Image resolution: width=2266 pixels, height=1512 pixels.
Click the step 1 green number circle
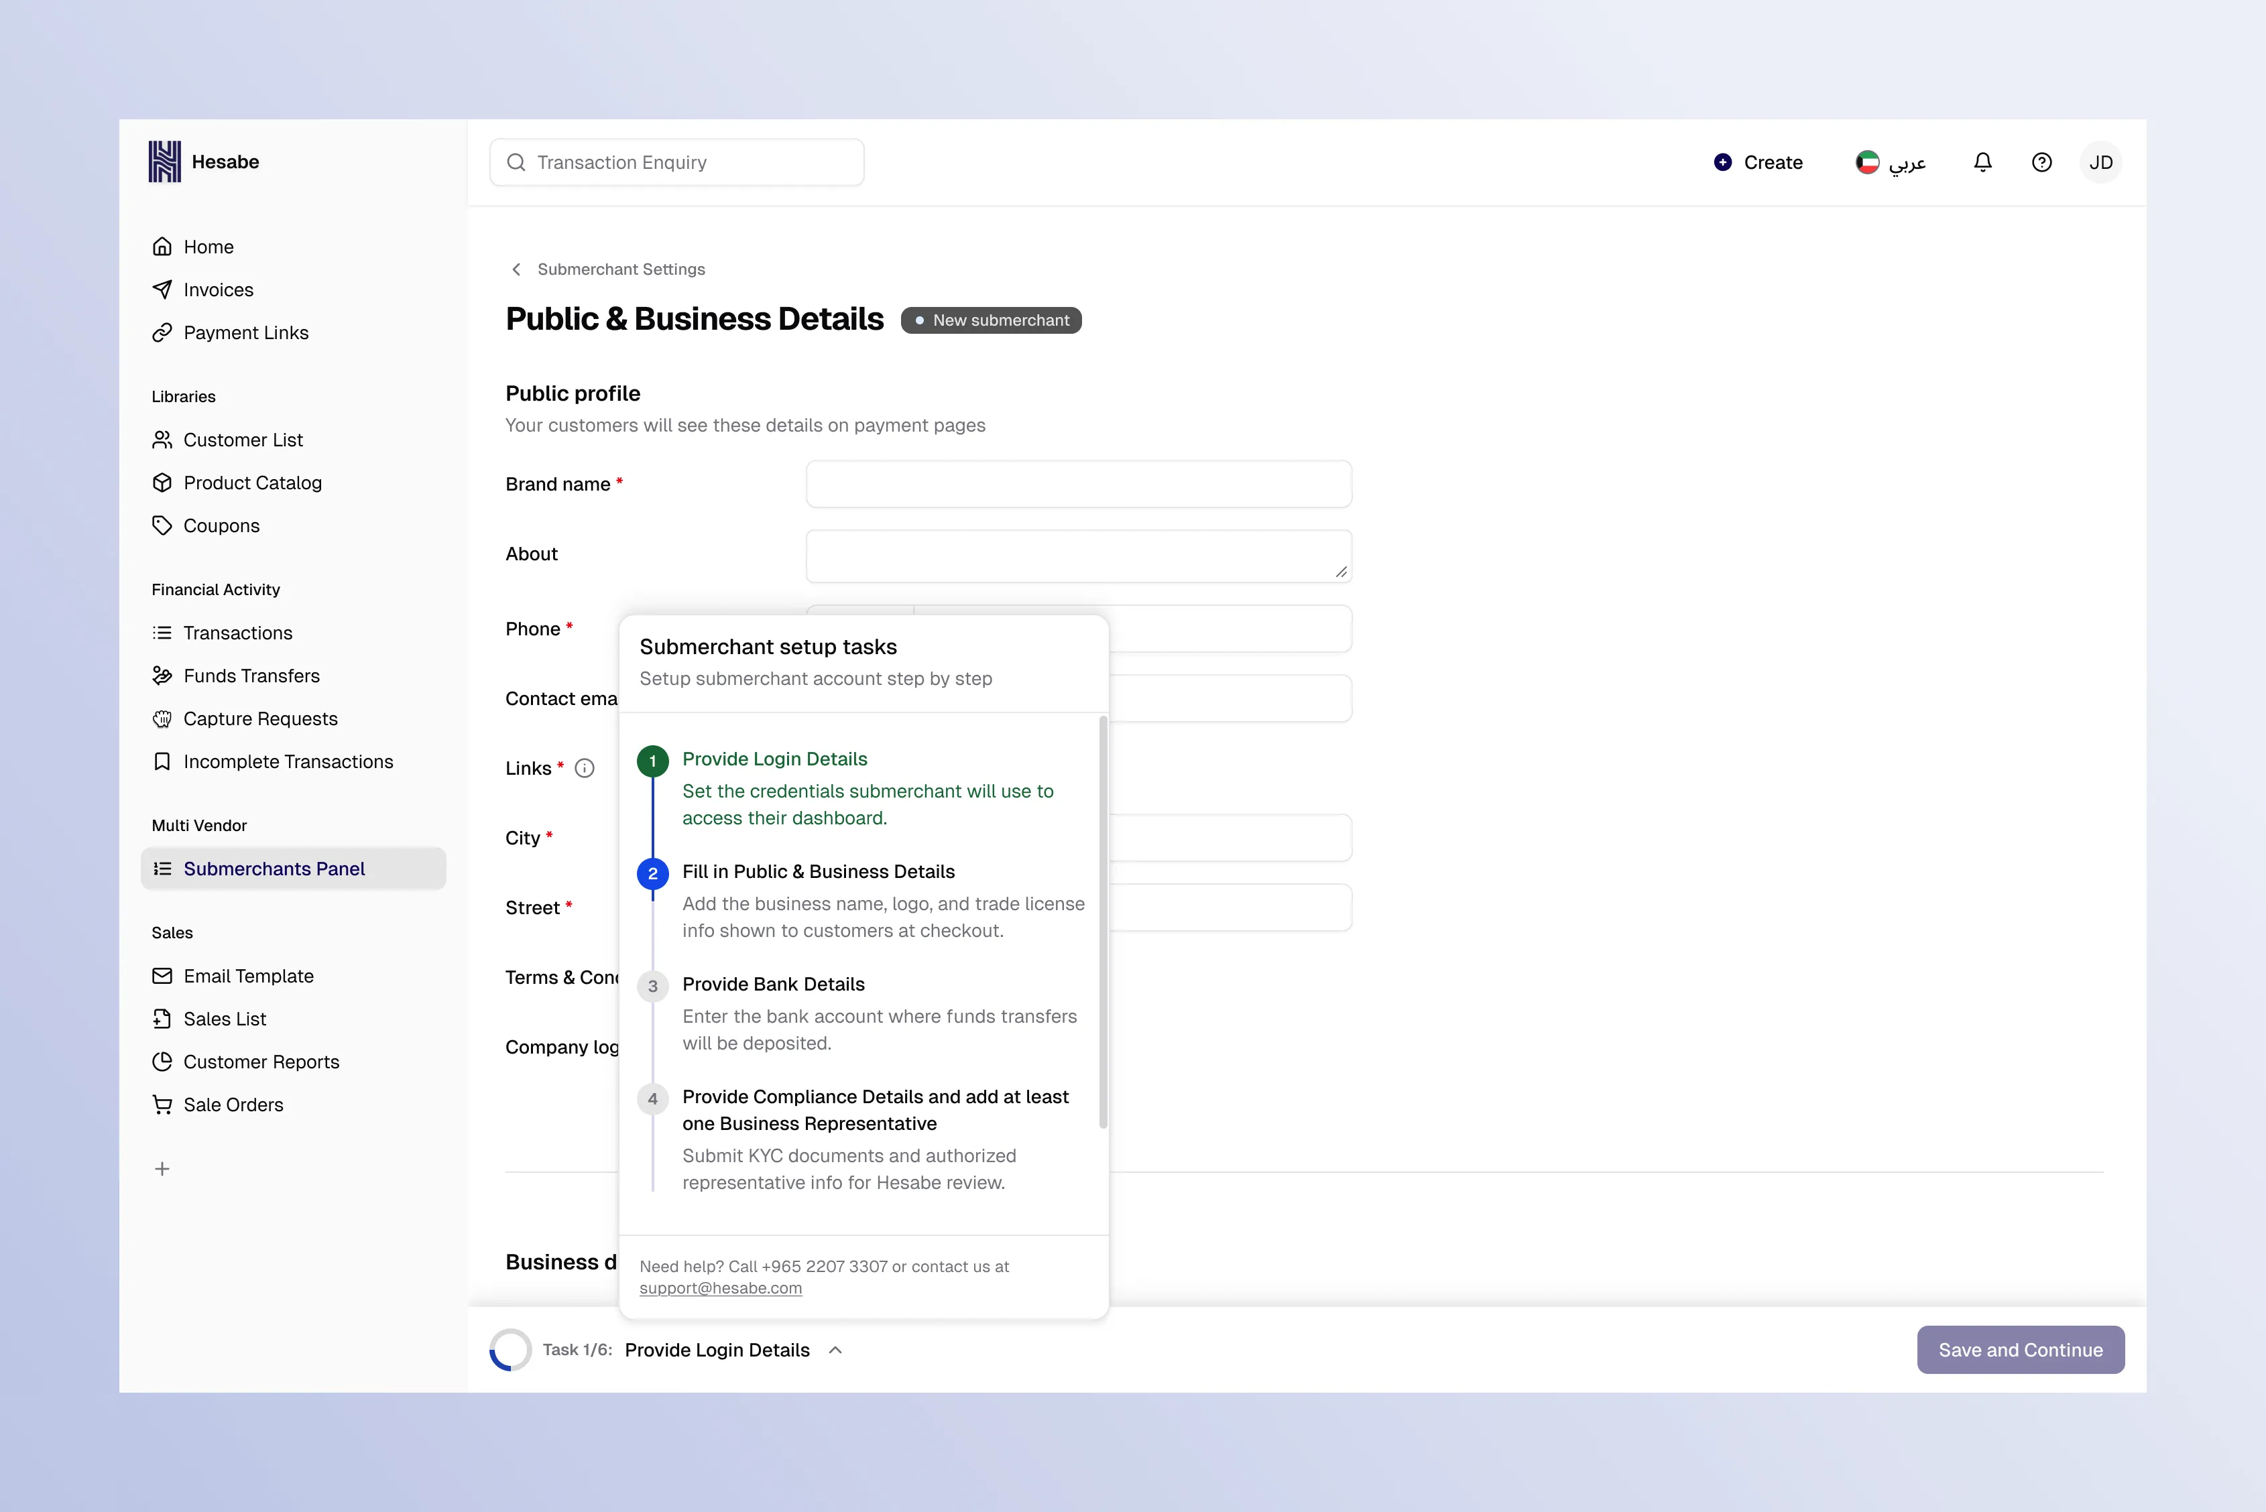coord(653,761)
